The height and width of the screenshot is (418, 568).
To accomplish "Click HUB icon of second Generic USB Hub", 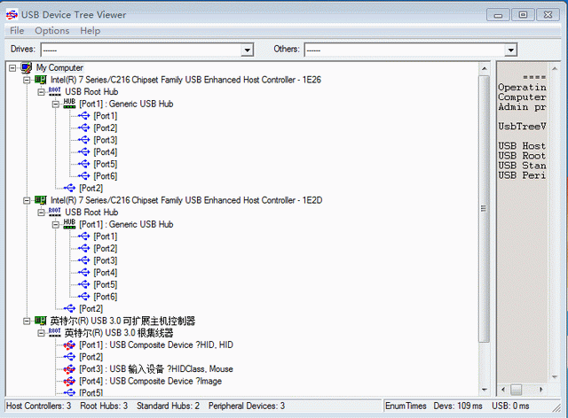I will point(69,224).
